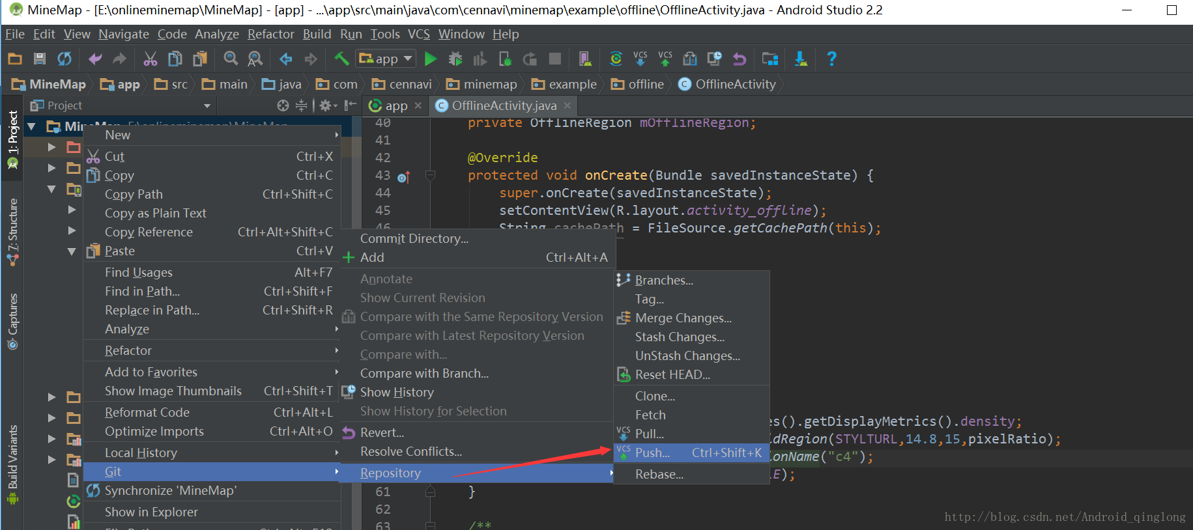Viewport: 1193px width, 530px height.
Task: Hide the Project panel with the hide icon
Action: [x=351, y=105]
